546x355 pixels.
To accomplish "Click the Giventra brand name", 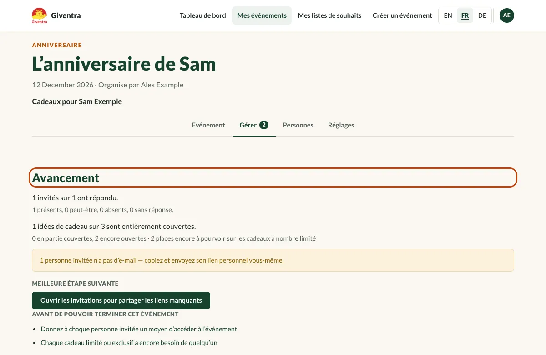I will (x=66, y=15).
